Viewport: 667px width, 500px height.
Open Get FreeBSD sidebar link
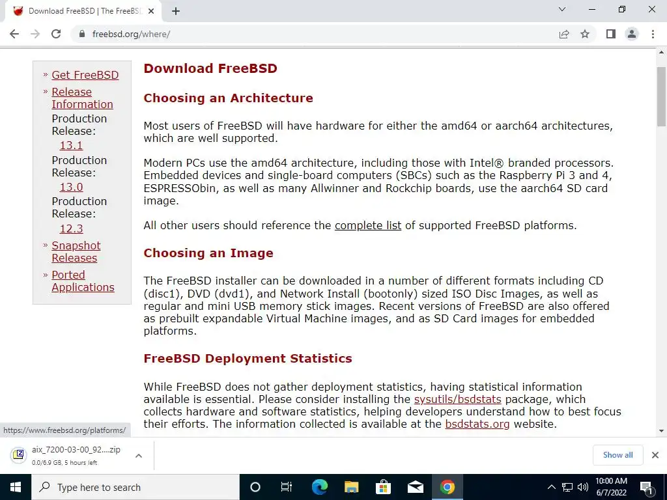point(85,75)
